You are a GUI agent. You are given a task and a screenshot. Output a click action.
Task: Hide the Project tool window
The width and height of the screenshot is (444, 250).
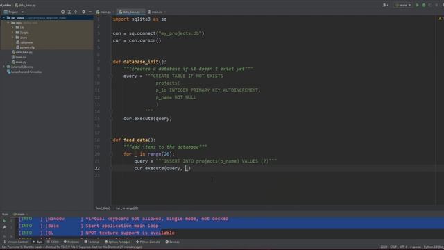point(90,12)
